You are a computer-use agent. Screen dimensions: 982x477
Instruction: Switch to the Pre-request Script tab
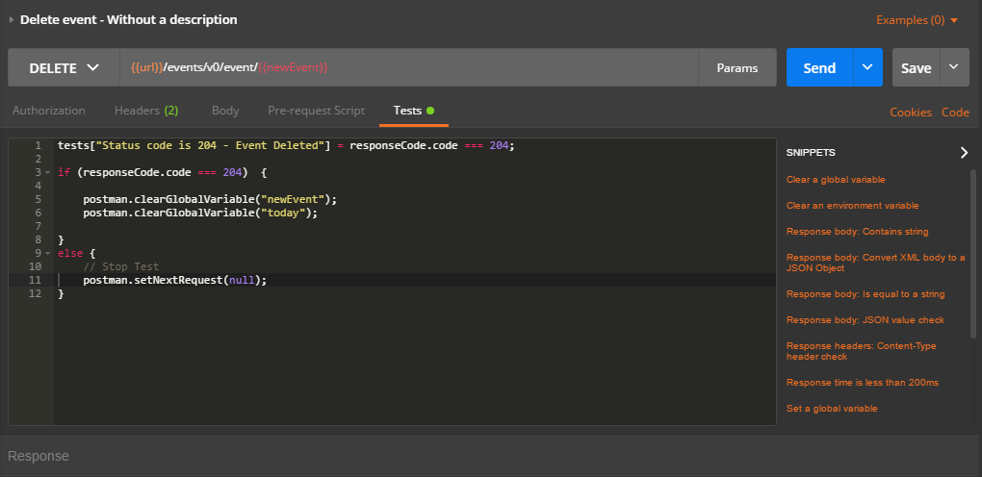point(317,111)
